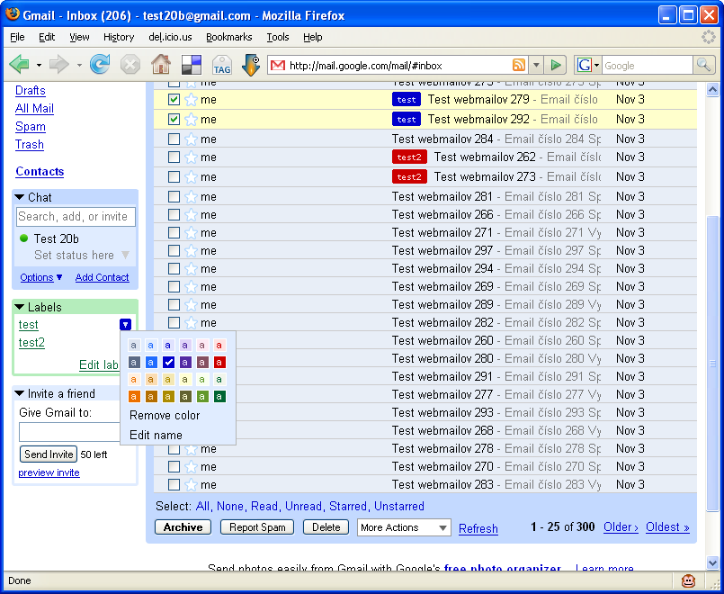
Task: Click the green online status dot for Test 20b
Action: 24,238
